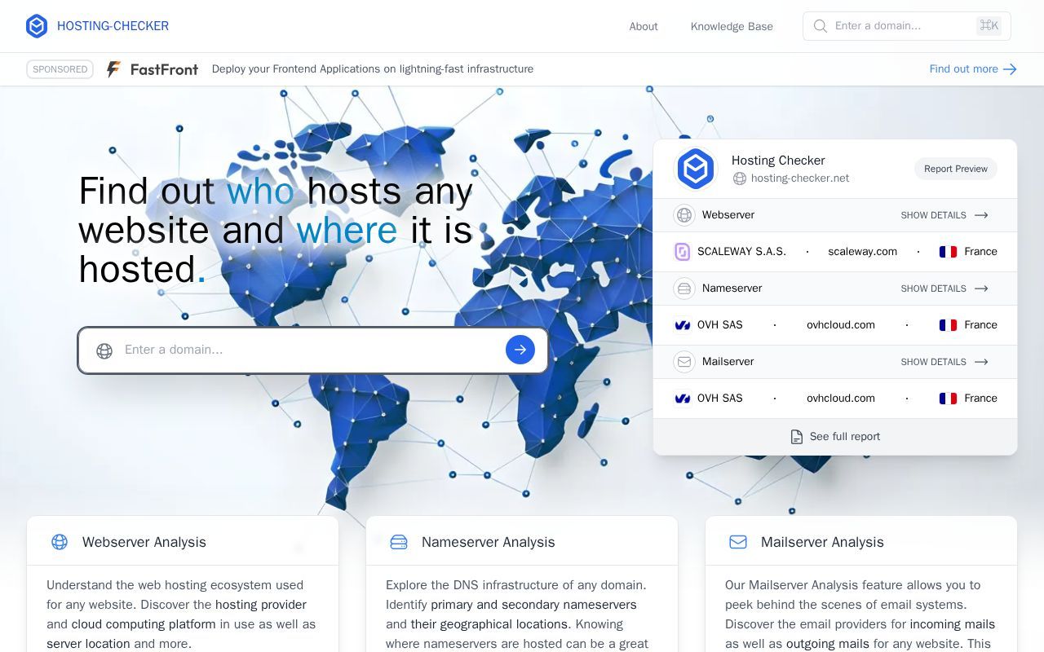Click the Nameserver stack icon in report
The image size is (1044, 652).
(684, 289)
